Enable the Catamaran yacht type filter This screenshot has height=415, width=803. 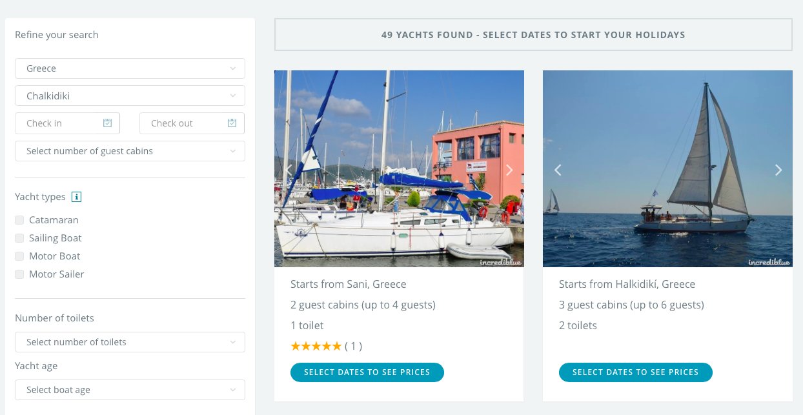coord(19,220)
